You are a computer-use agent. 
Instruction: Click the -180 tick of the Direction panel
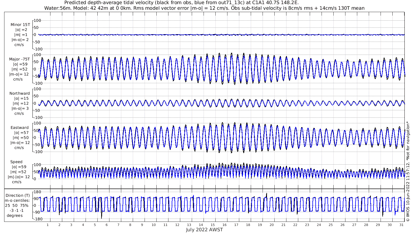coord(37,219)
